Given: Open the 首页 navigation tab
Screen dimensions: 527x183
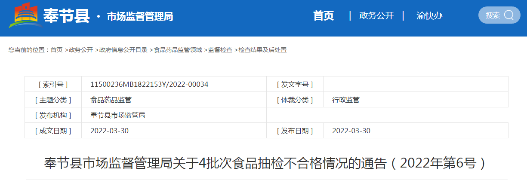Looking at the screenshot, I should 324,15.
